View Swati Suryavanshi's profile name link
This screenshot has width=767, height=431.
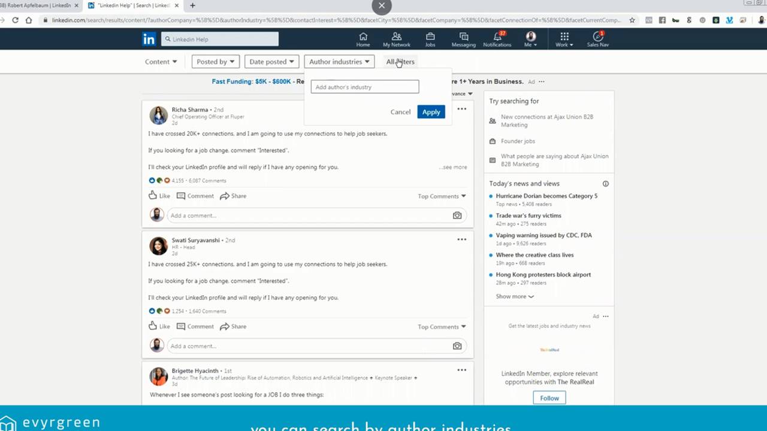click(196, 240)
